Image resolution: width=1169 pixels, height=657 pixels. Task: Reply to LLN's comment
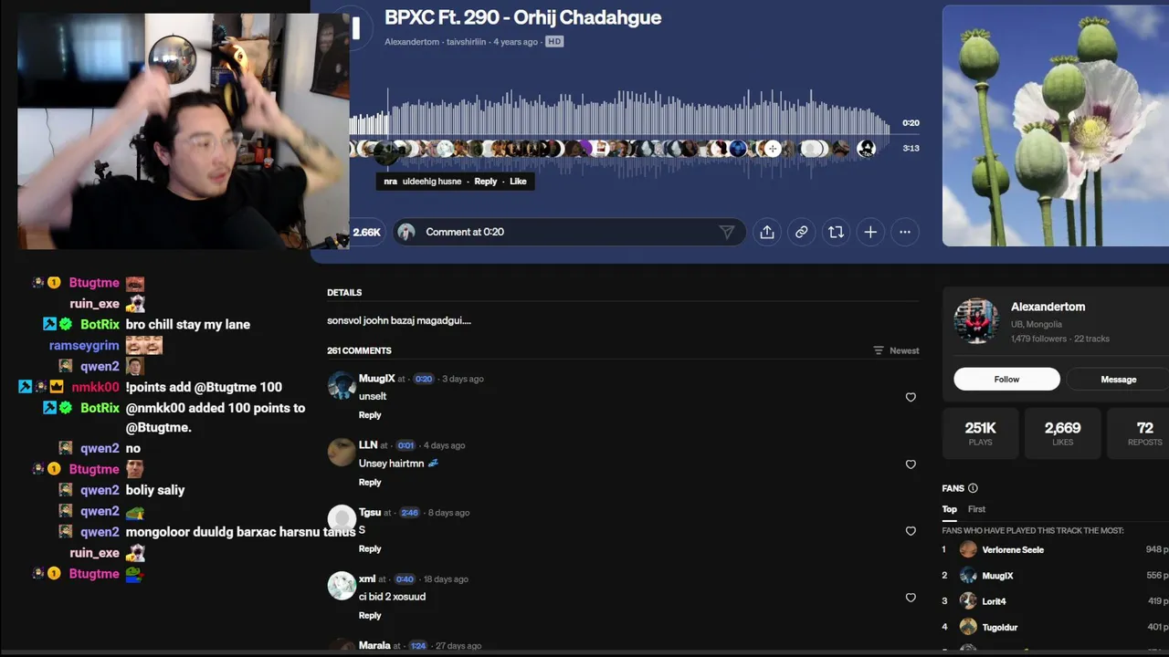click(370, 482)
